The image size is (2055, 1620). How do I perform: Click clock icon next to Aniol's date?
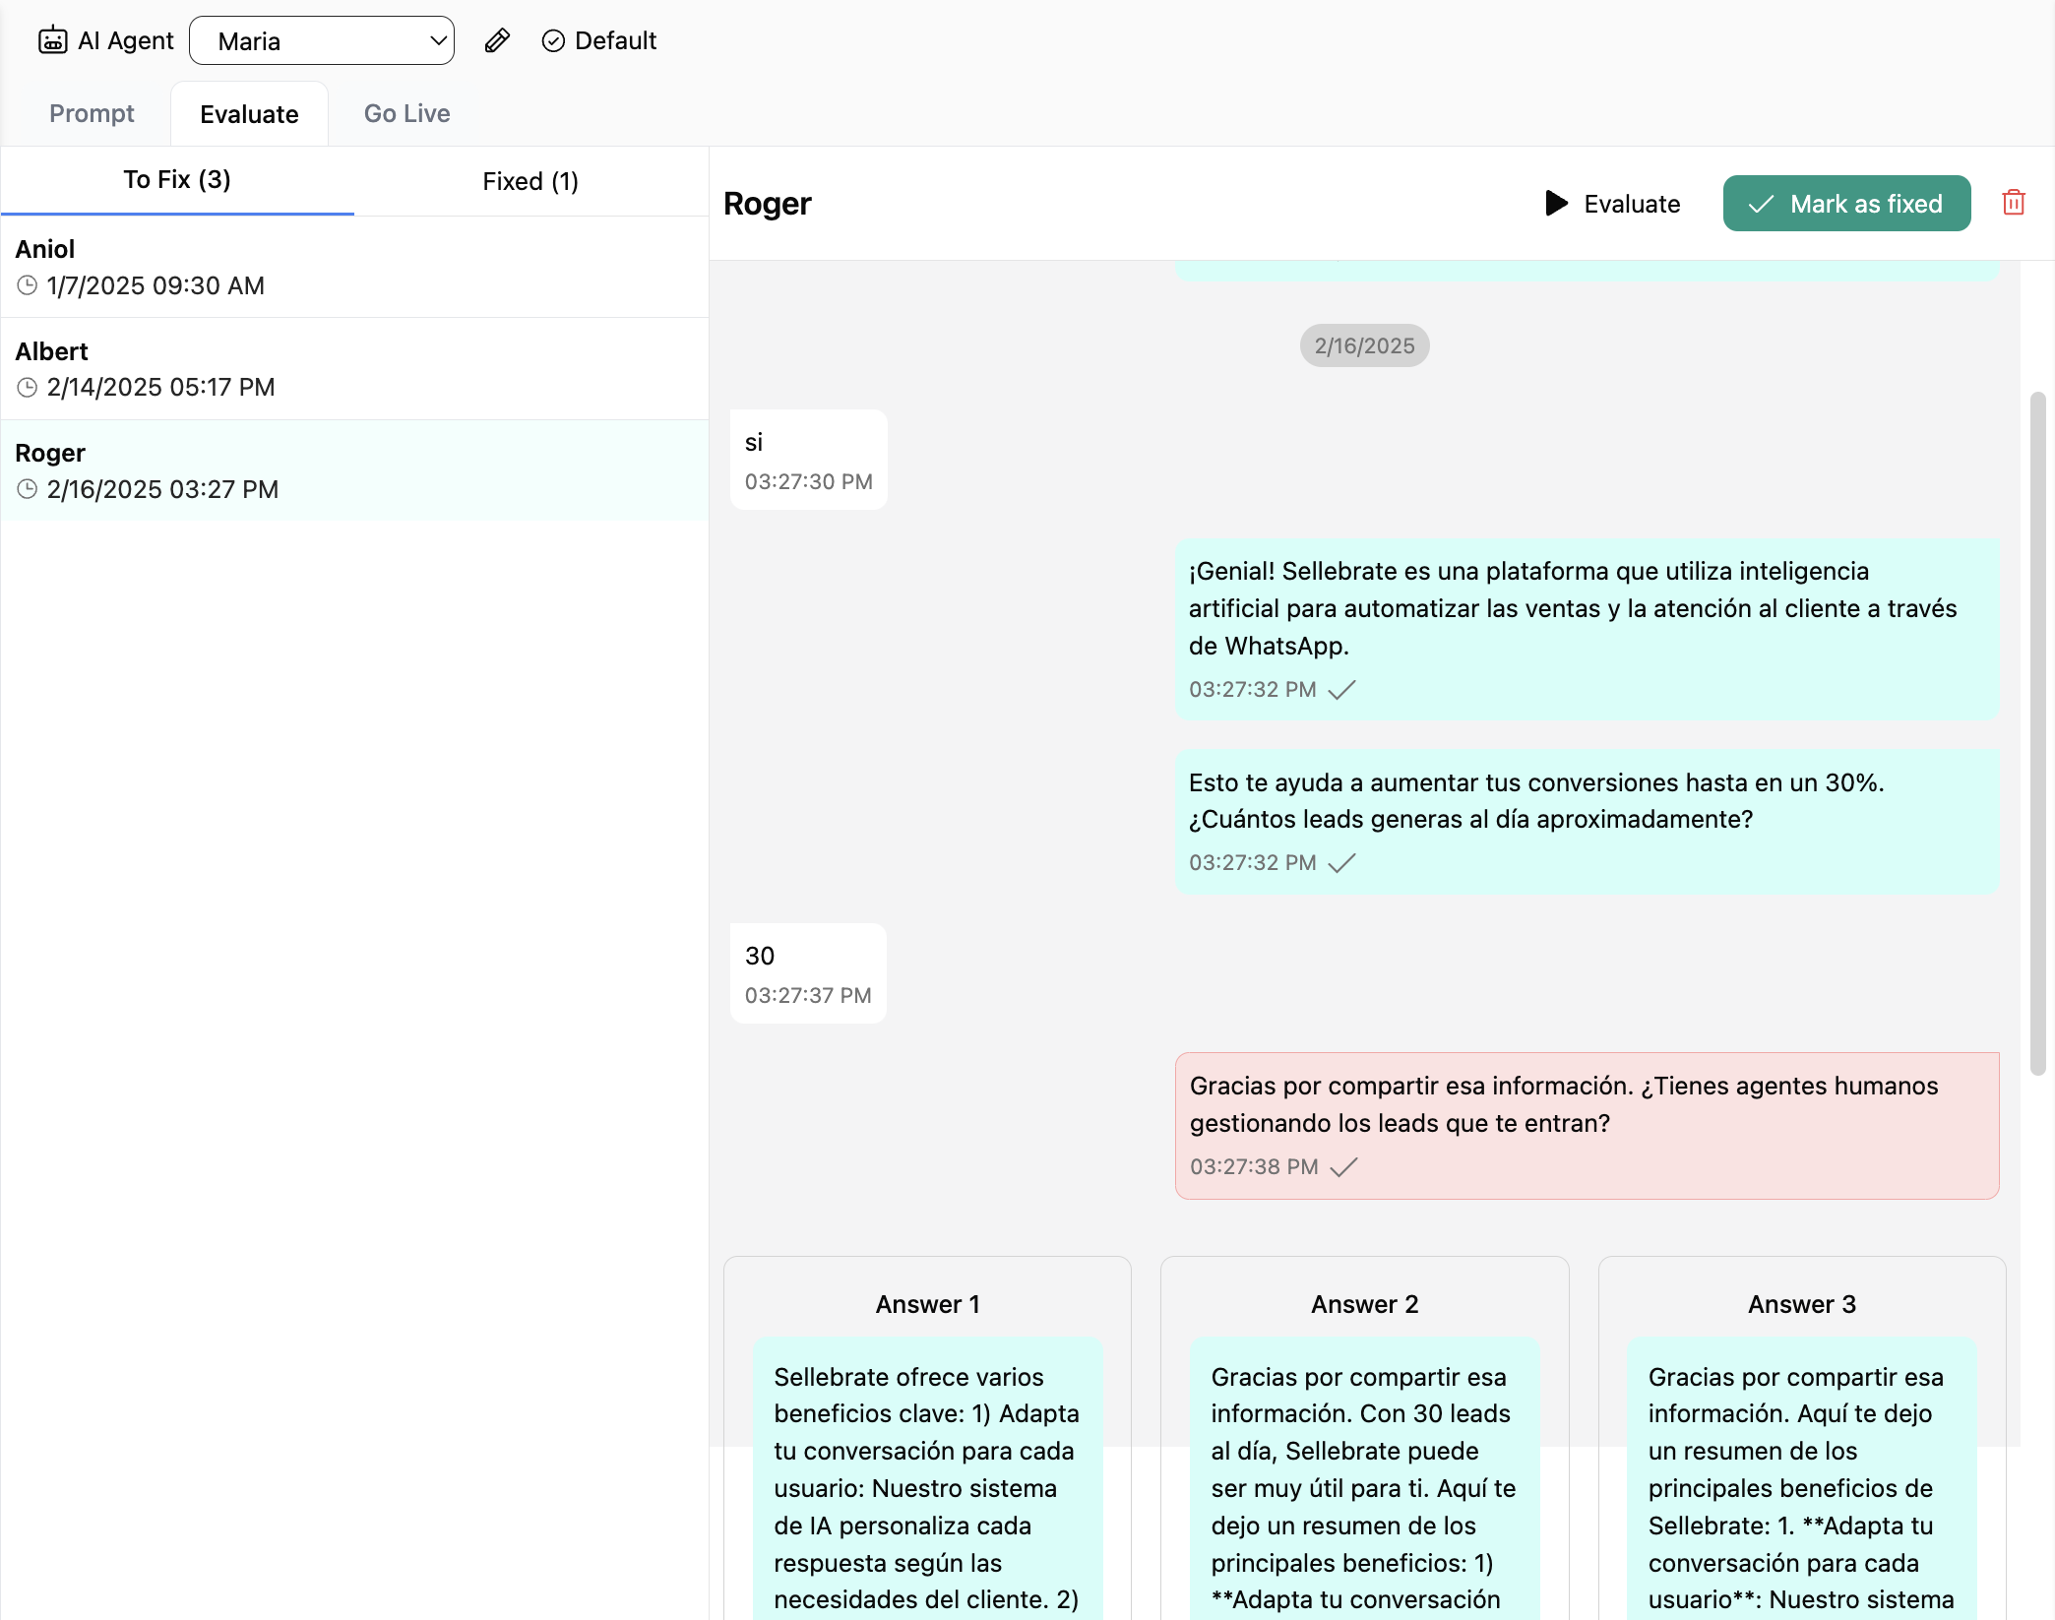28,285
